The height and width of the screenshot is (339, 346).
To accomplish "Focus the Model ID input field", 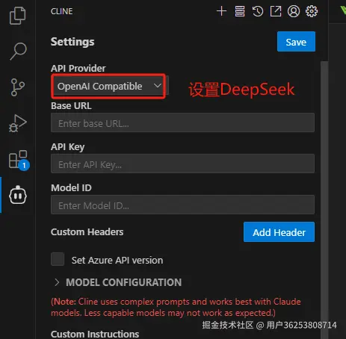I will point(182,205).
